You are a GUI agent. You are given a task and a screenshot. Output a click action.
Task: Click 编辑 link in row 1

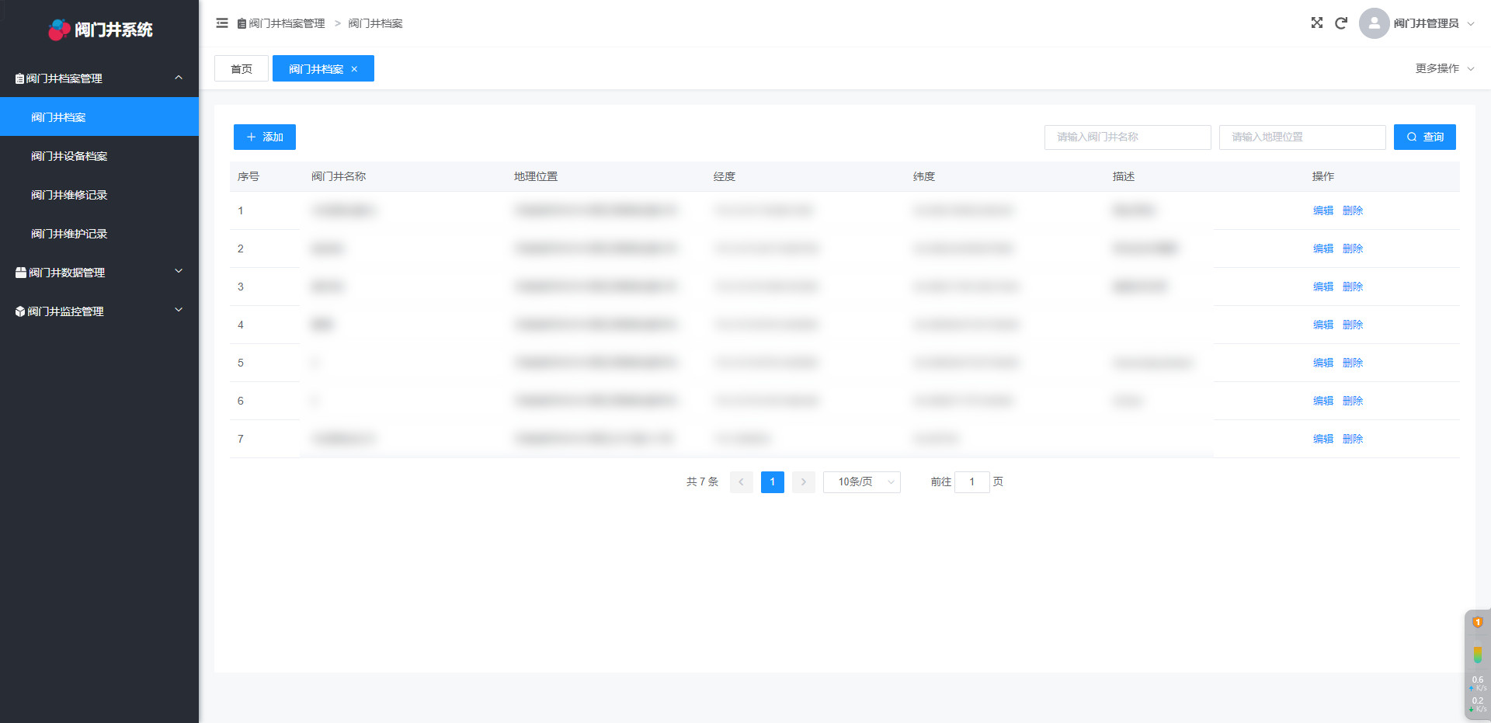(1322, 210)
